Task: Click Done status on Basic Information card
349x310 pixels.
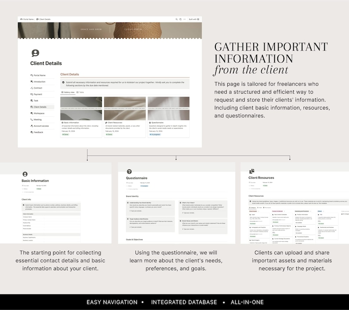Action: (x=65, y=134)
